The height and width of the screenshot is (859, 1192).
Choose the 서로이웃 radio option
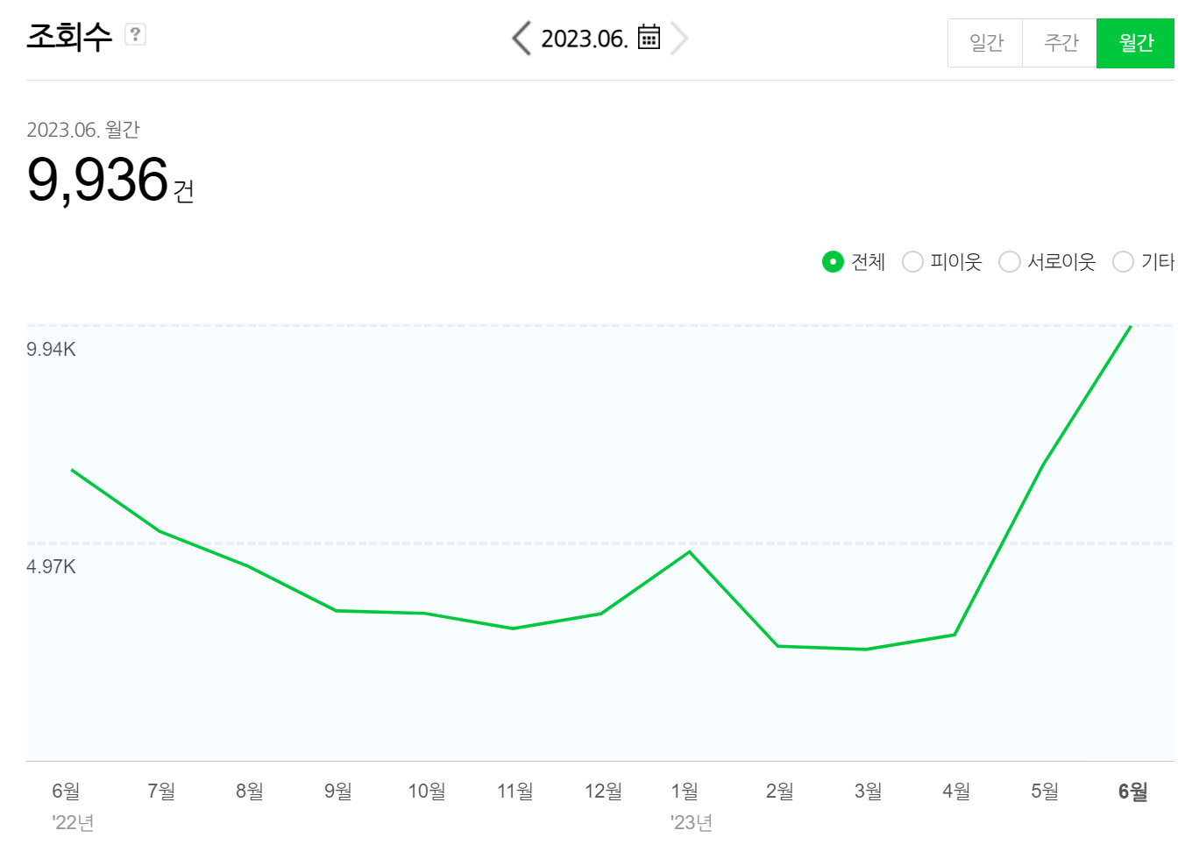pyautogui.click(x=1010, y=262)
